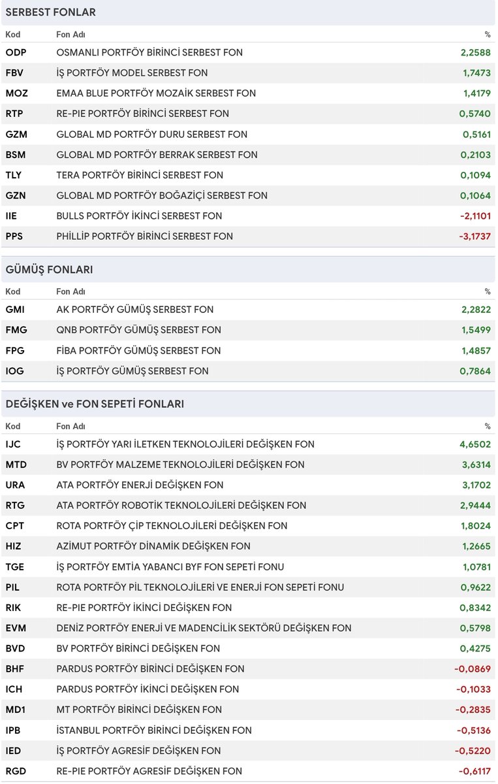Click fund code FBV

coord(16,73)
